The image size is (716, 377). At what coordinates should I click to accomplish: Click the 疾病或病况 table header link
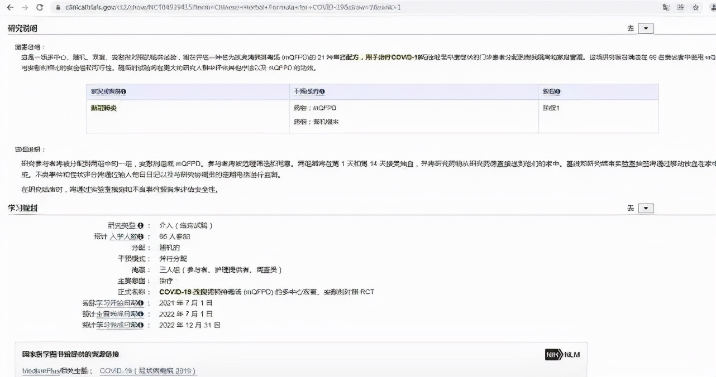point(106,91)
